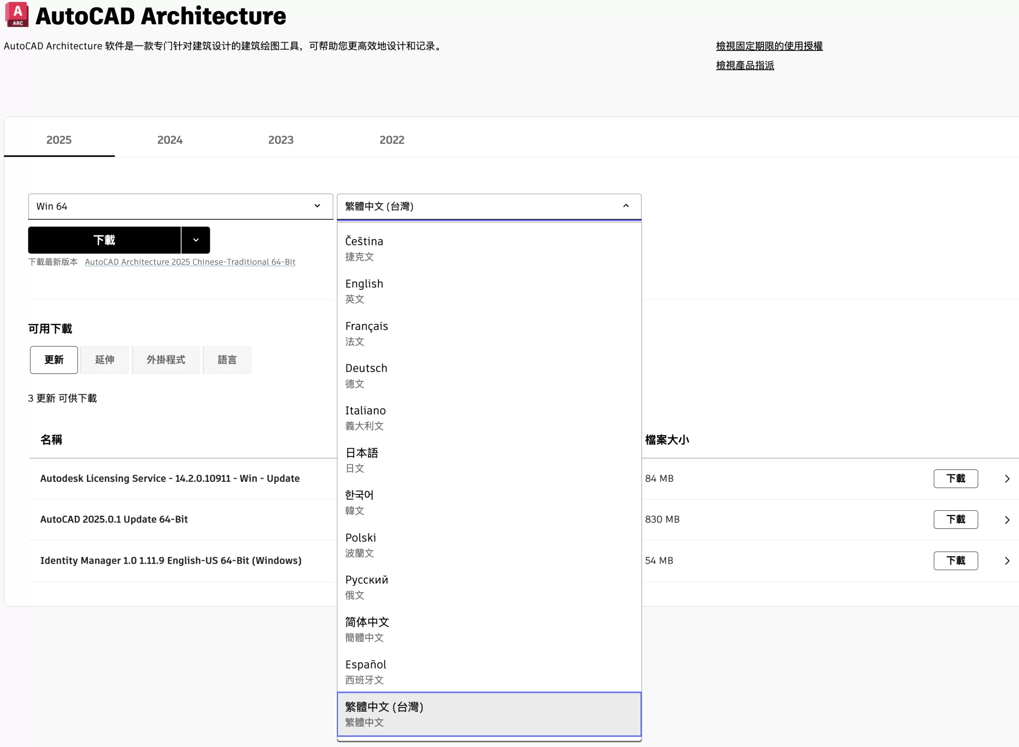1019x747 pixels.
Task: Collapse the language dropdown chevron
Action: tap(625, 206)
